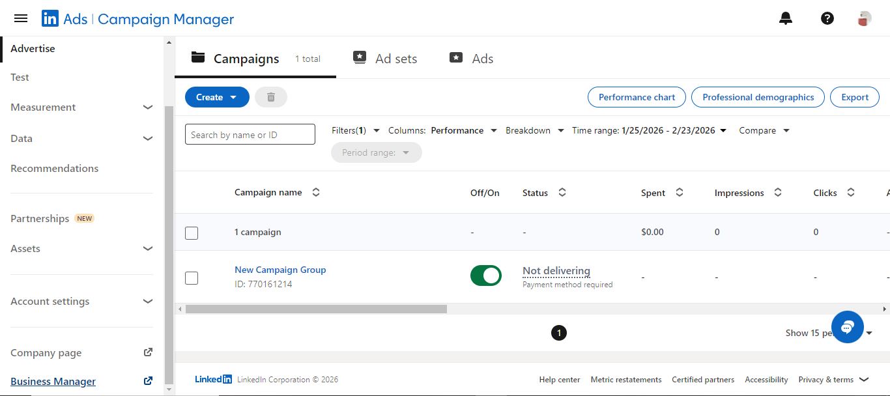Open the help question mark icon
Image resolution: width=890 pixels, height=396 pixels.
pyautogui.click(x=827, y=18)
